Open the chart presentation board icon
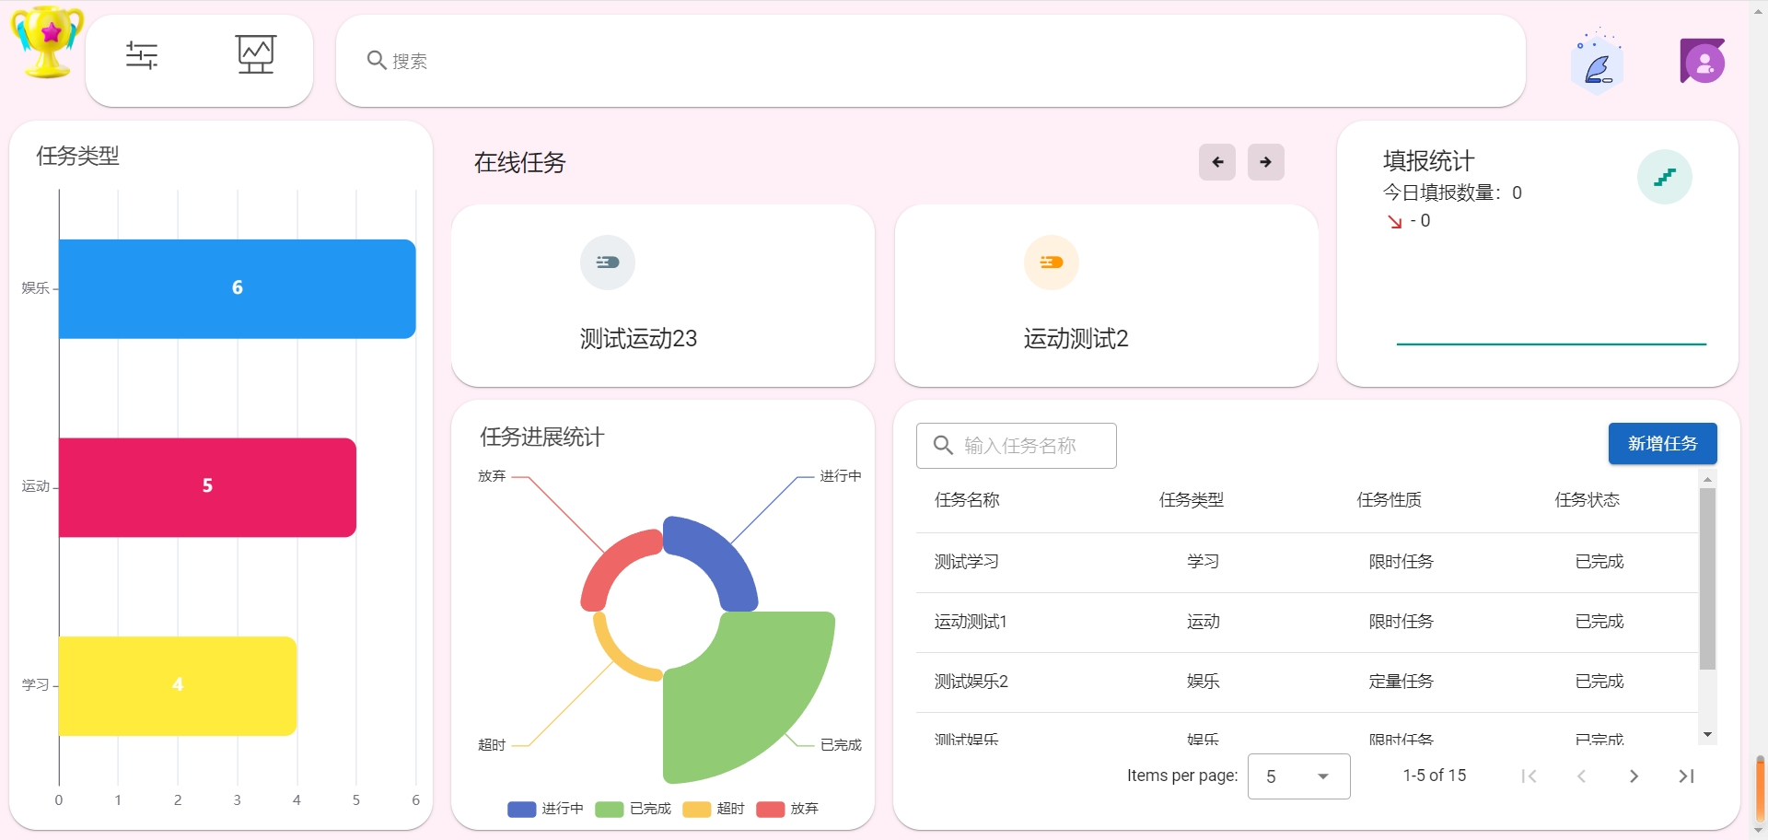 pyautogui.click(x=255, y=55)
